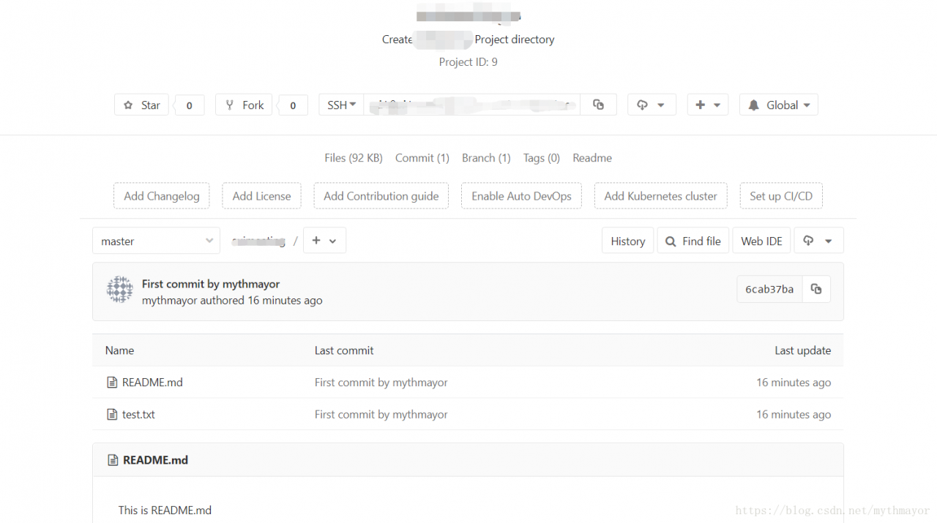Click the 'This is README.md' text
Image resolution: width=937 pixels, height=523 pixels.
pyautogui.click(x=165, y=511)
